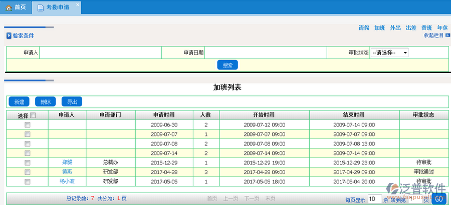
Task: Open the 首页 tab
Action: [x=20, y=7]
